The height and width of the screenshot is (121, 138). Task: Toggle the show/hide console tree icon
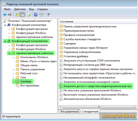(x=22, y=15)
